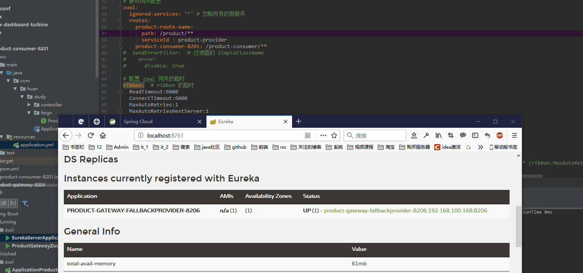Go back in Firefox
This screenshot has width=583, height=273.
coord(66,135)
